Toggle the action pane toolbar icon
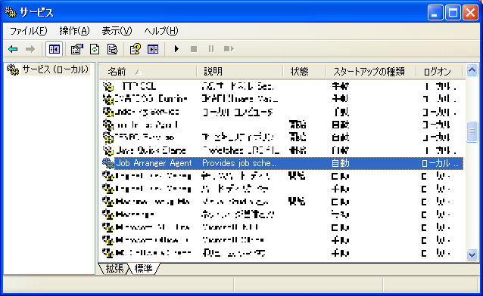This screenshot has height=296, width=483. tap(153, 49)
